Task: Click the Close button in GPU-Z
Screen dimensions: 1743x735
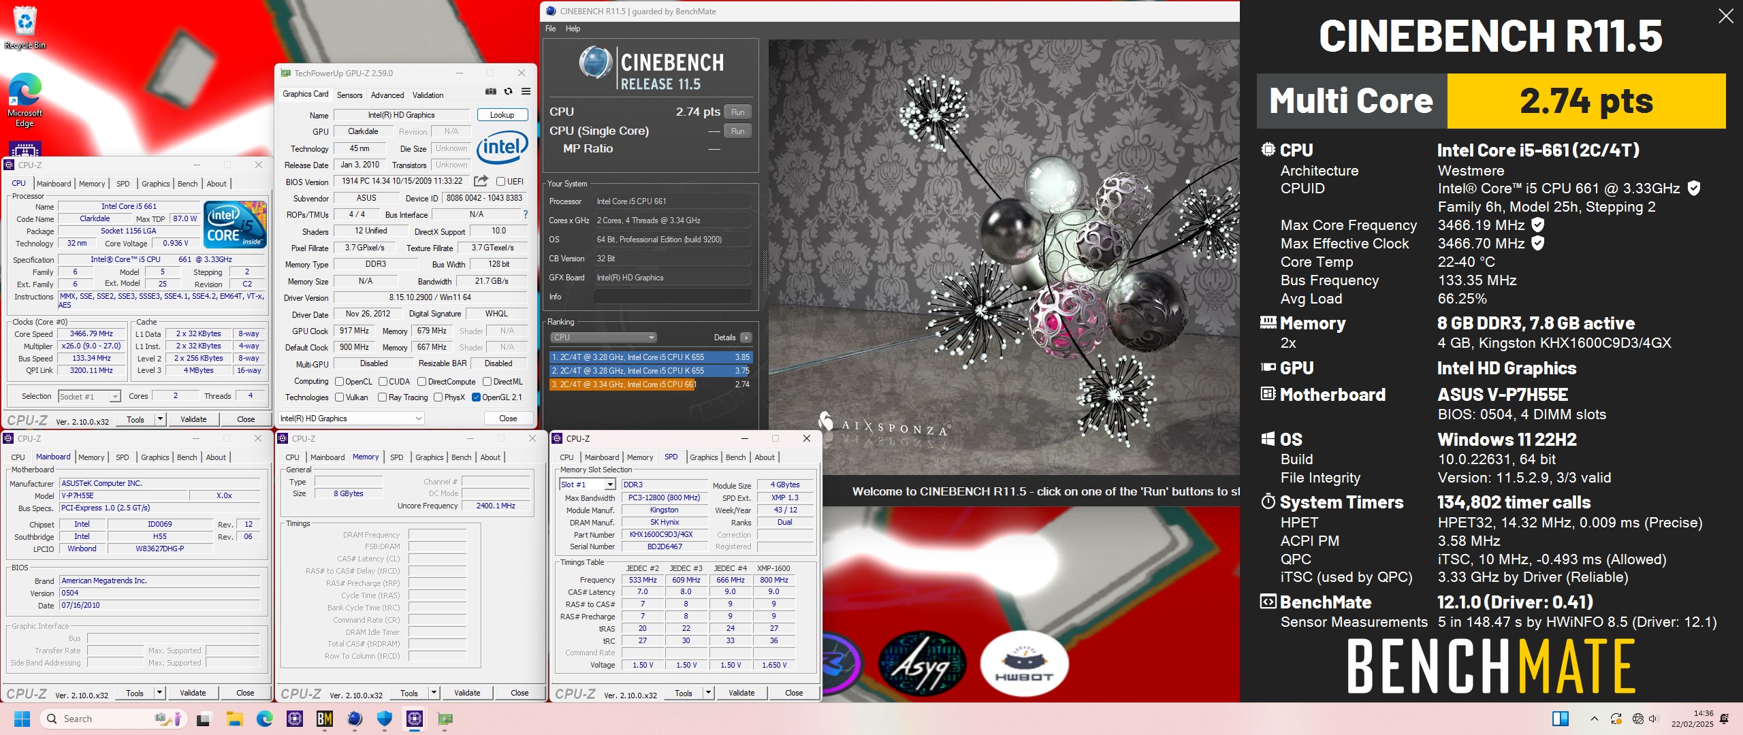Action: click(x=508, y=419)
